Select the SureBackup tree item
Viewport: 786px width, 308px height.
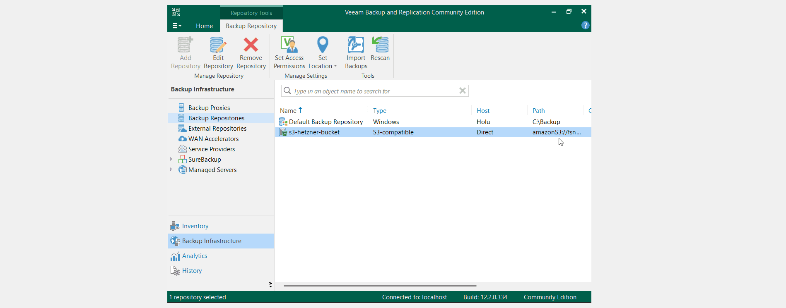205,160
